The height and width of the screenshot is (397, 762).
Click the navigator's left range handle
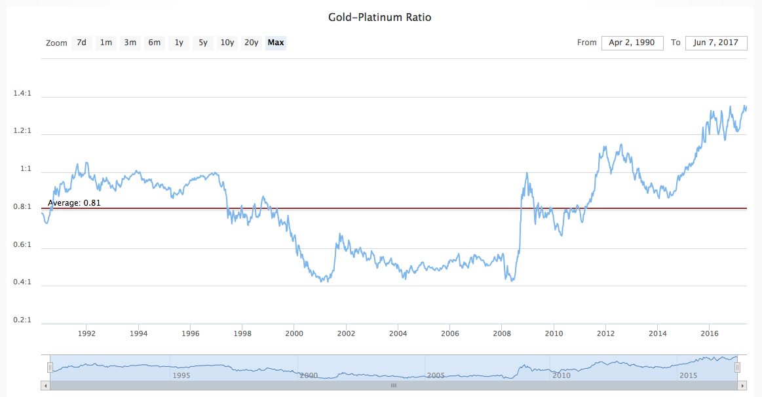pos(49,368)
